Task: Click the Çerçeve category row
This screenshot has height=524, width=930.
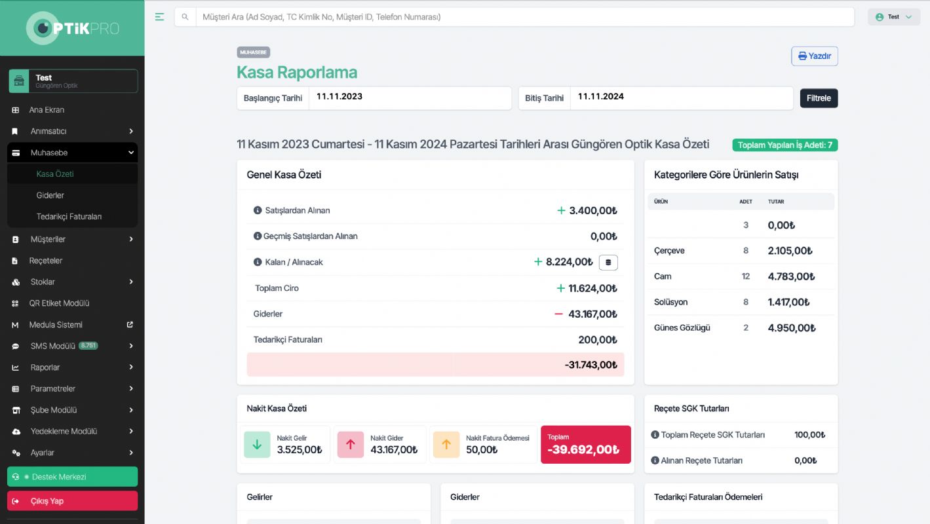Action: (741, 251)
